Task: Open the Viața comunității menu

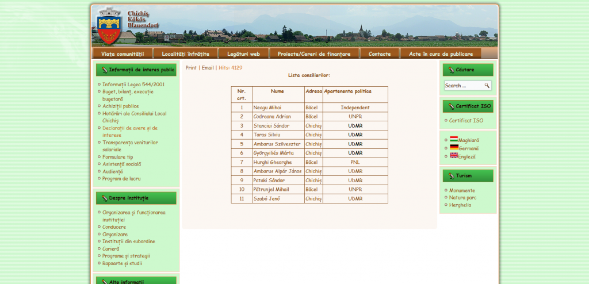Action: coord(122,54)
